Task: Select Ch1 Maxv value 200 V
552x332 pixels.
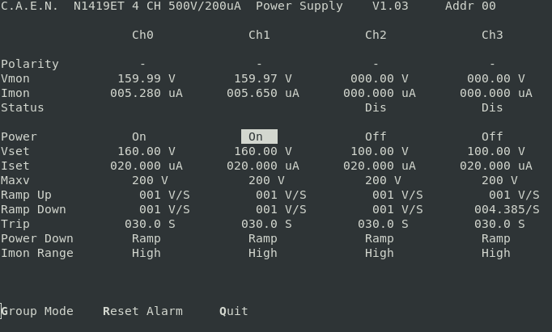Action: (266, 181)
